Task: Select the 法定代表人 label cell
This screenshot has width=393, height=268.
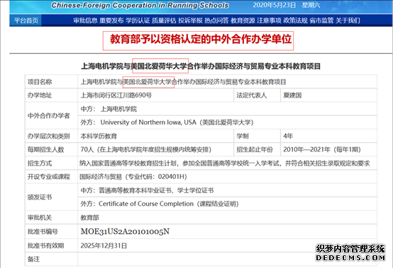Action: [x=257, y=95]
